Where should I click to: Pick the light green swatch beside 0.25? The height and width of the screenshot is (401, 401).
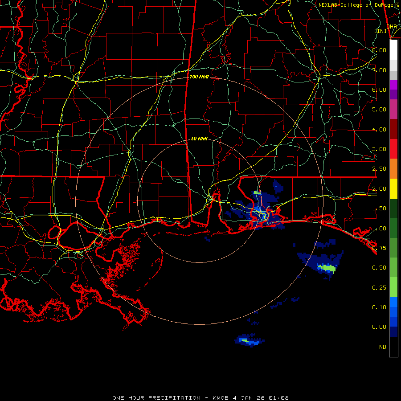click(393, 287)
